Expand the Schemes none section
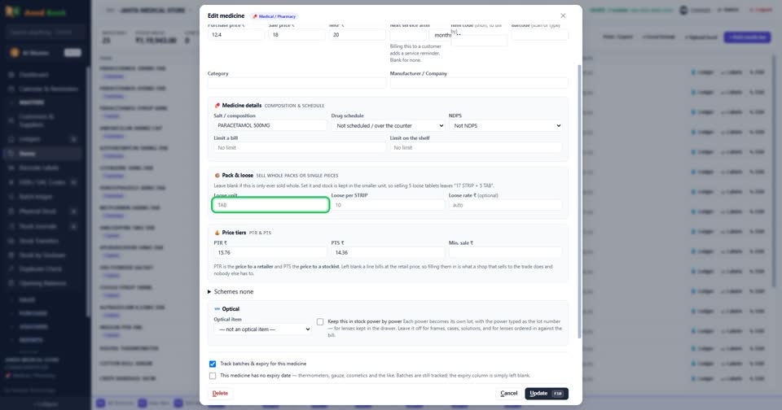This screenshot has height=410, width=782. pyautogui.click(x=231, y=291)
